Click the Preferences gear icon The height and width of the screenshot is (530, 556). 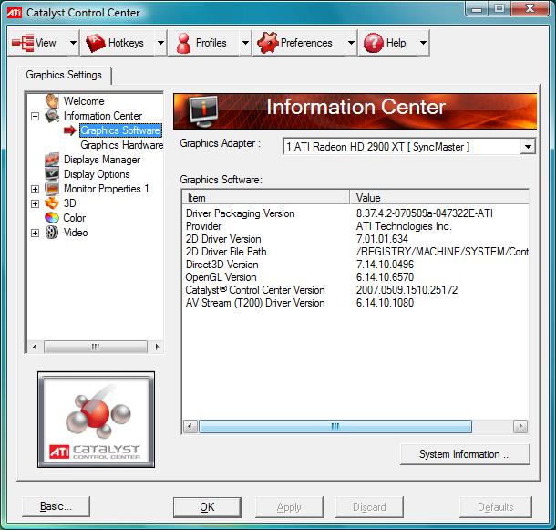(267, 43)
